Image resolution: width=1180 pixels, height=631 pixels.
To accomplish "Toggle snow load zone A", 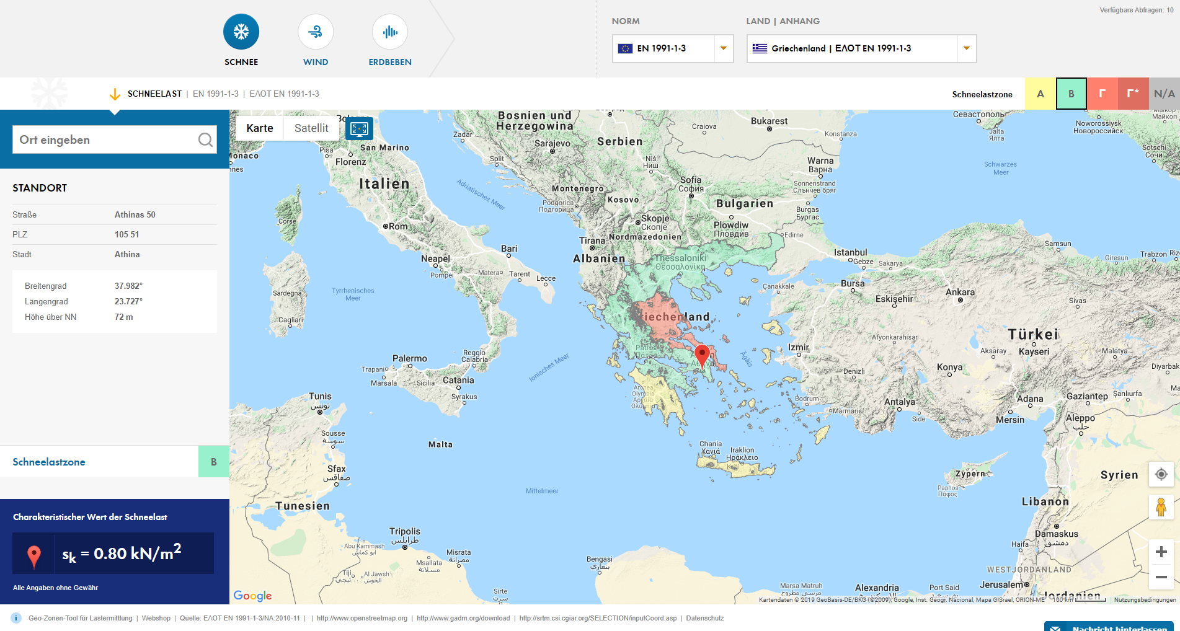I will (1040, 94).
